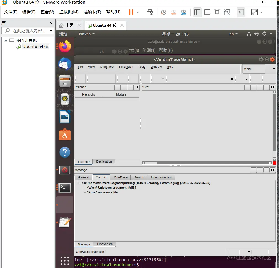Open the Verdi OneTrace menu
The image size is (279, 268).
coord(107,67)
